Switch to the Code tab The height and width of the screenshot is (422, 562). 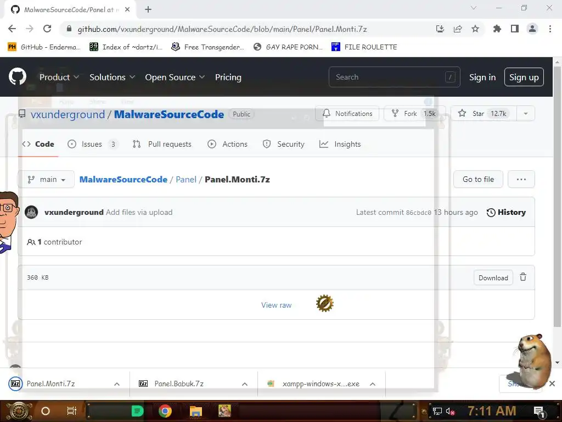(38, 144)
